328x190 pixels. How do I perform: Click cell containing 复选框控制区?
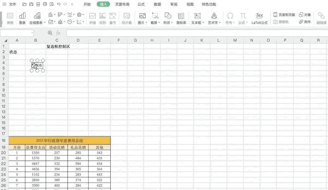pos(58,46)
